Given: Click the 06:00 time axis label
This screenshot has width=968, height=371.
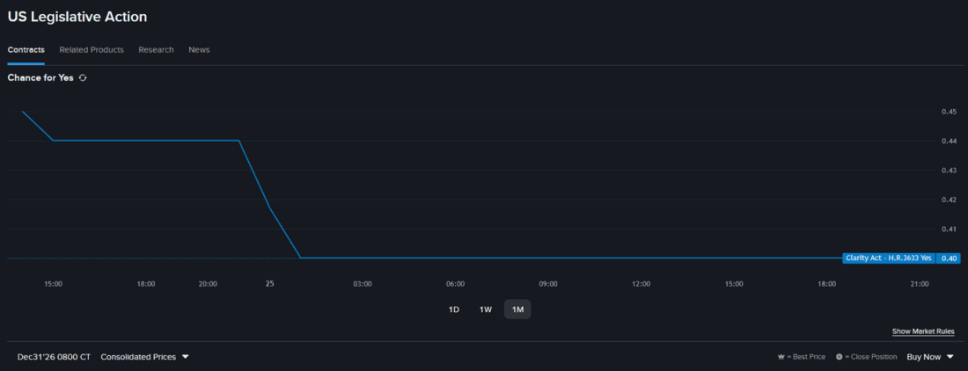Looking at the screenshot, I should click(x=455, y=284).
